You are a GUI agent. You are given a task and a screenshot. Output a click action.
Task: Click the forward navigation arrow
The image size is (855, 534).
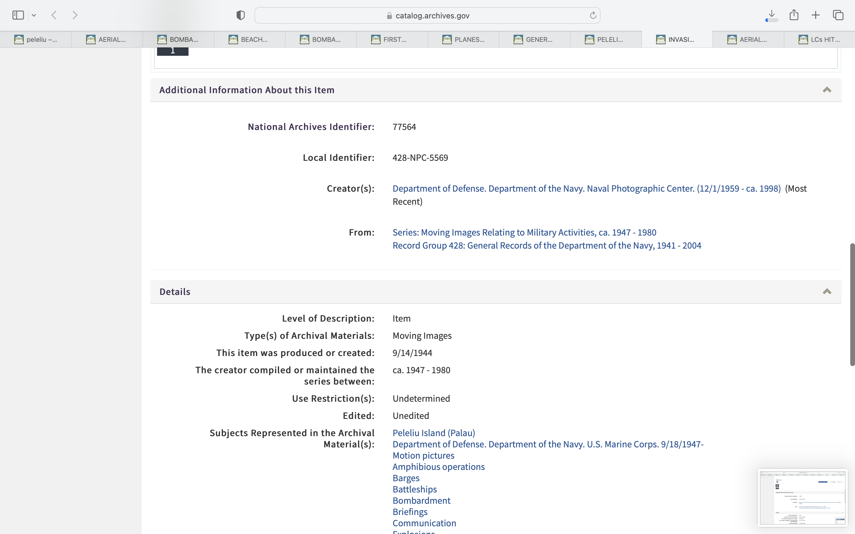[x=75, y=15]
